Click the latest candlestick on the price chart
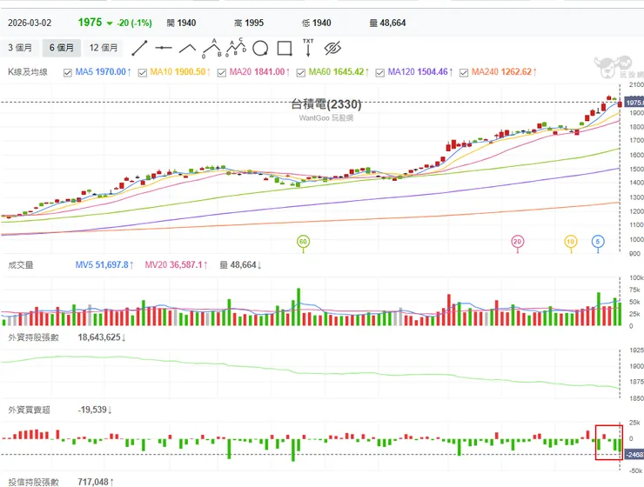Screen dimensions: 644x487 (620, 104)
